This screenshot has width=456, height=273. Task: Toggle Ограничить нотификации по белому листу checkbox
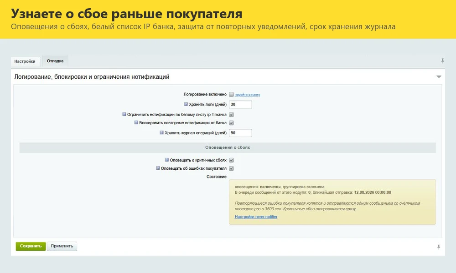click(231, 115)
